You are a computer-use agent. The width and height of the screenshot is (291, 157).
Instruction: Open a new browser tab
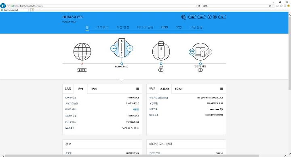coord(32,10)
